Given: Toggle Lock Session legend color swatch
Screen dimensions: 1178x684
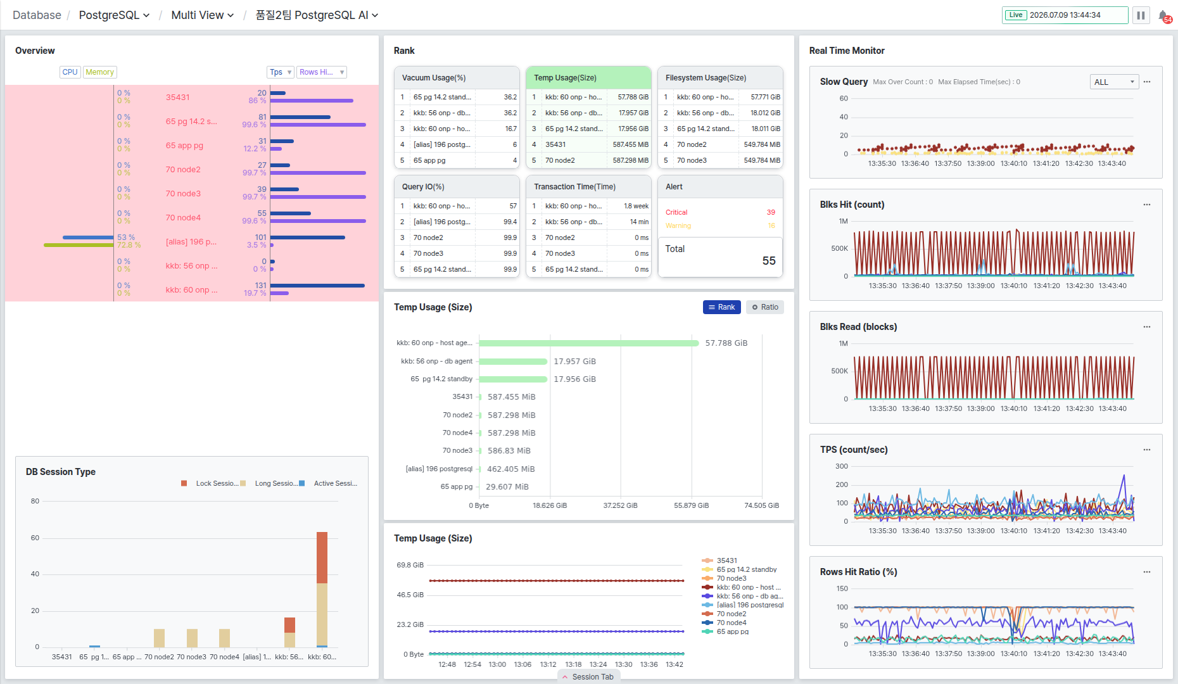Looking at the screenshot, I should (184, 483).
